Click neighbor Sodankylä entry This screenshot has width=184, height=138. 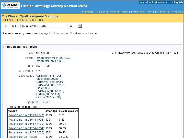tap(50, 91)
